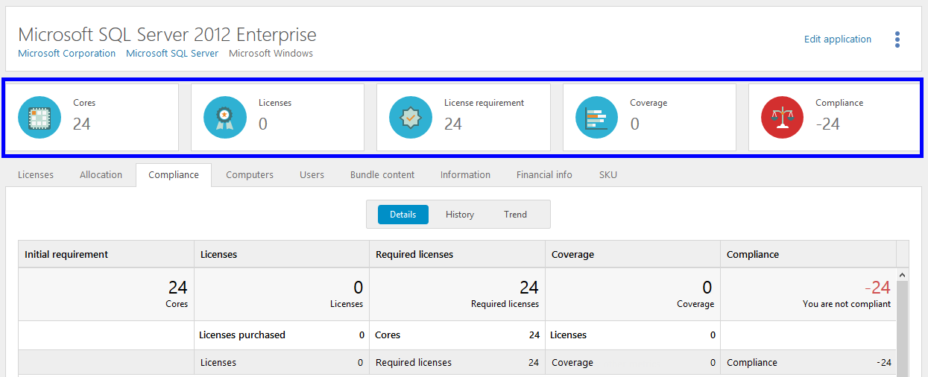This screenshot has width=928, height=377.
Task: Click the Licenses ribbon badge icon
Action: (x=224, y=118)
